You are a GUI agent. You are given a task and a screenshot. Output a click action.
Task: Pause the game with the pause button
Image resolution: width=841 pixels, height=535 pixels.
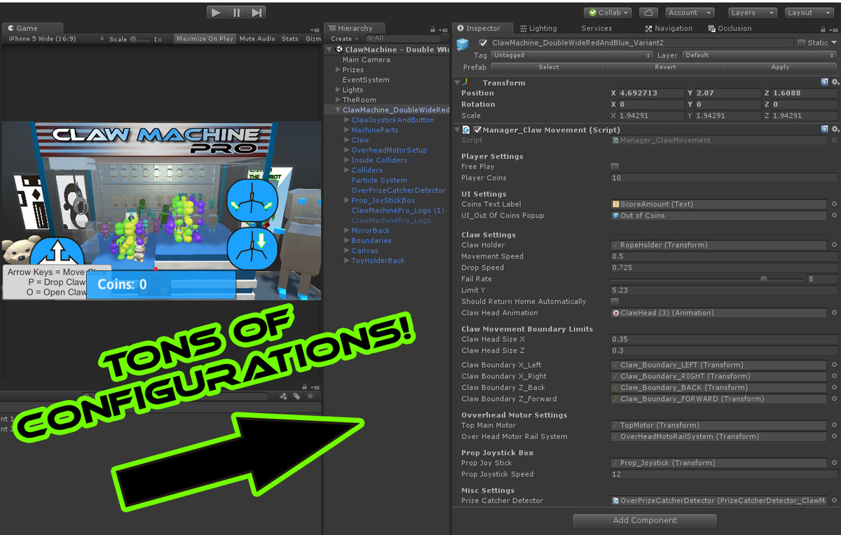pyautogui.click(x=237, y=12)
